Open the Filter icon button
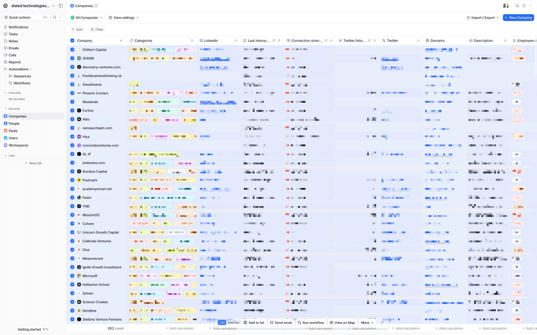The image size is (537, 335). point(97,29)
